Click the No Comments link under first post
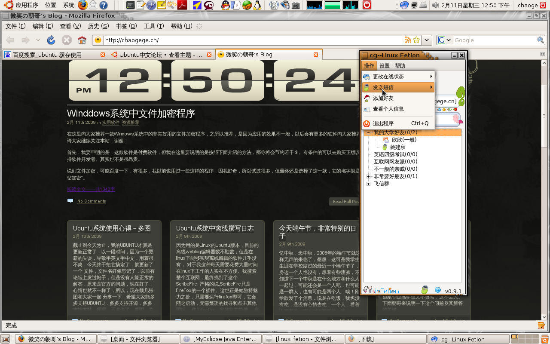The width and height of the screenshot is (550, 344). pos(92,201)
